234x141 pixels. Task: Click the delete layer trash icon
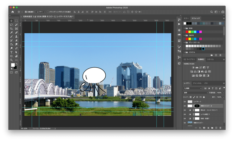221,128
